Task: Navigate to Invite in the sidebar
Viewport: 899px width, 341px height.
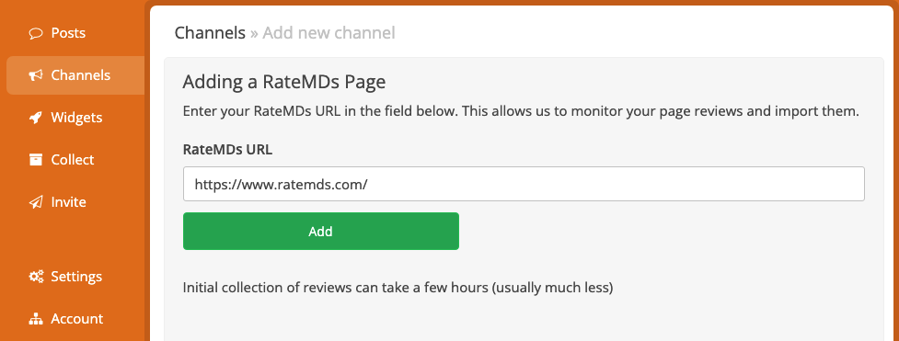Action: [69, 201]
